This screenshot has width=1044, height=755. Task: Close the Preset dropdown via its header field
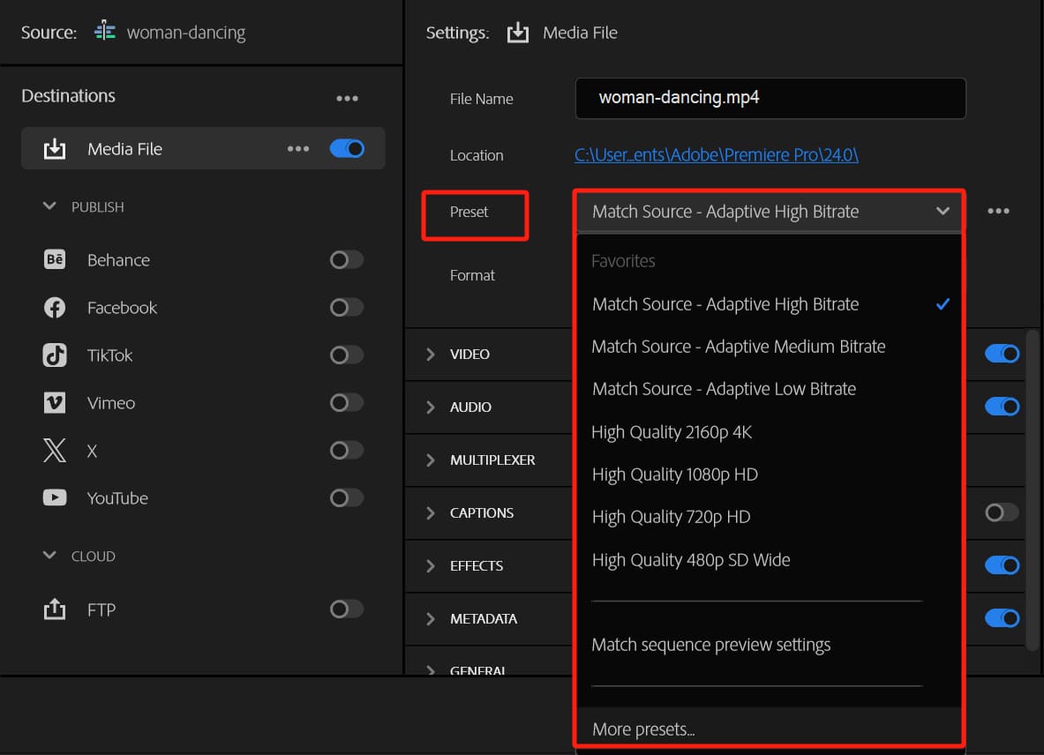coord(769,212)
